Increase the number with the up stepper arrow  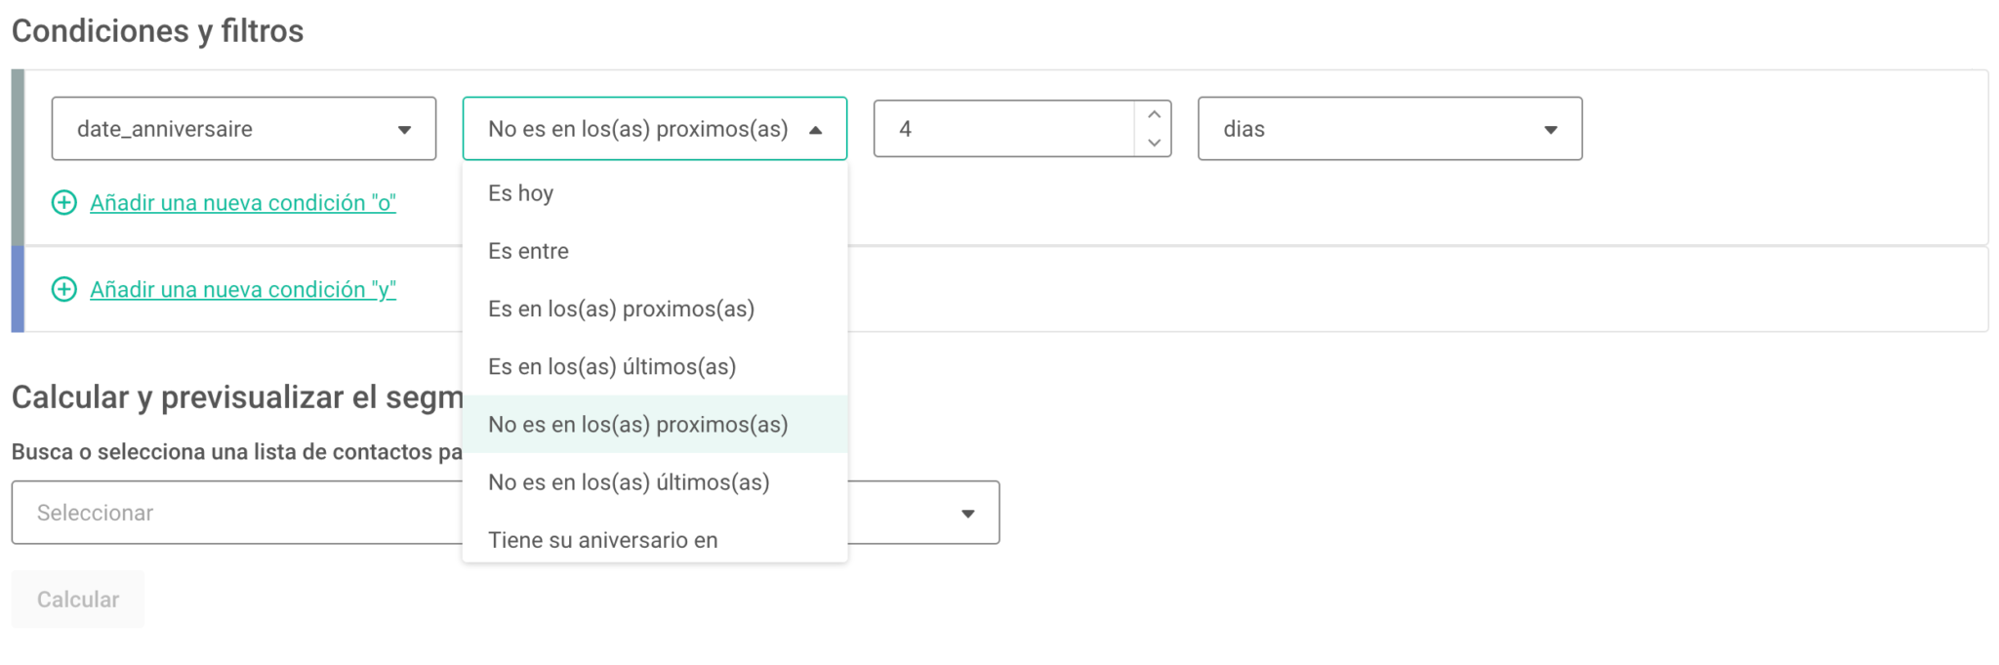click(1154, 114)
